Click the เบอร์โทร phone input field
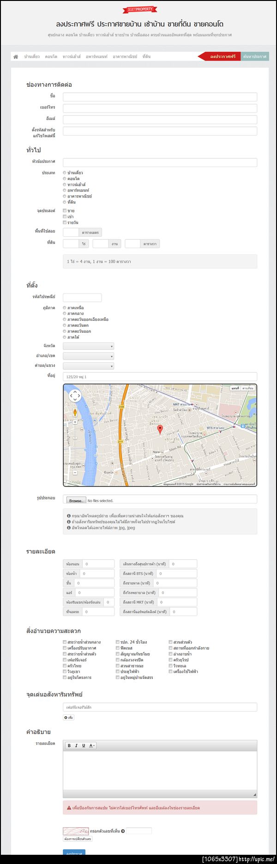This screenshot has width=277, height=864. 160,108
